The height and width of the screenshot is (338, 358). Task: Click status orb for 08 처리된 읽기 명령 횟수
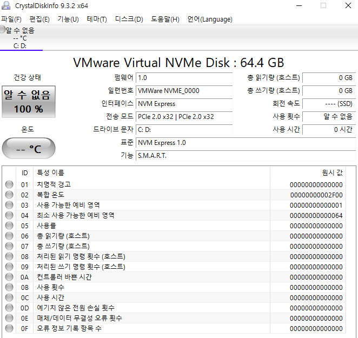point(9,256)
